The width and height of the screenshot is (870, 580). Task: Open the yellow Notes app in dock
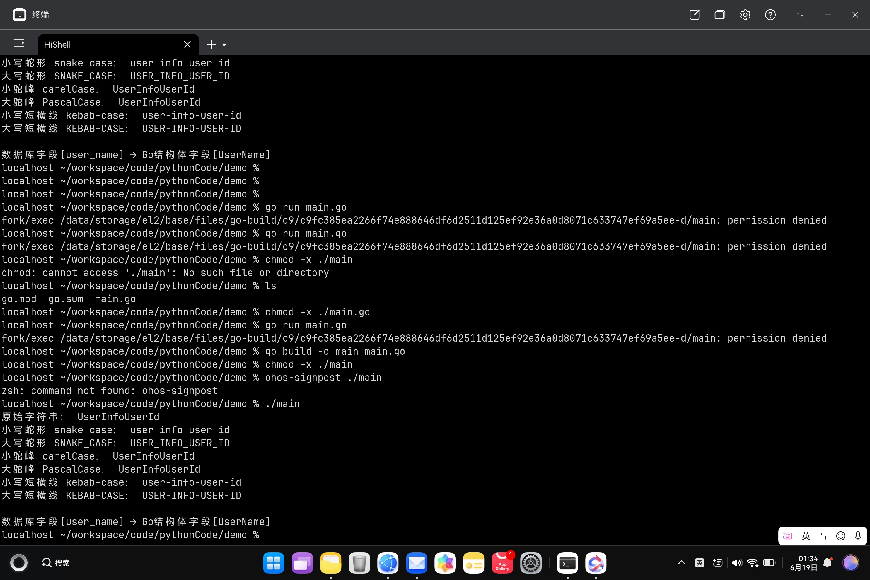pyautogui.click(x=473, y=563)
